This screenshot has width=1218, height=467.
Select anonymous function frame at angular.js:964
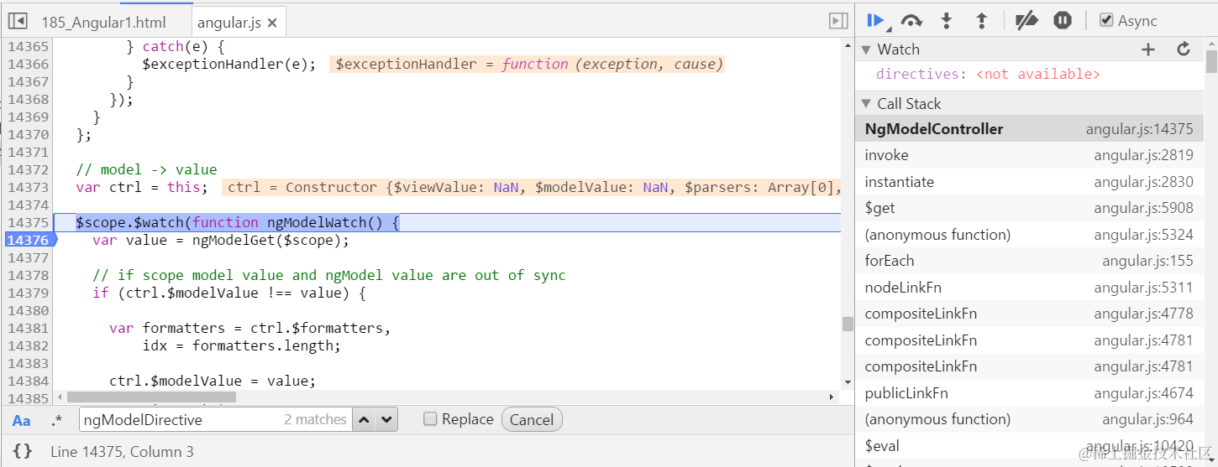click(x=1029, y=419)
